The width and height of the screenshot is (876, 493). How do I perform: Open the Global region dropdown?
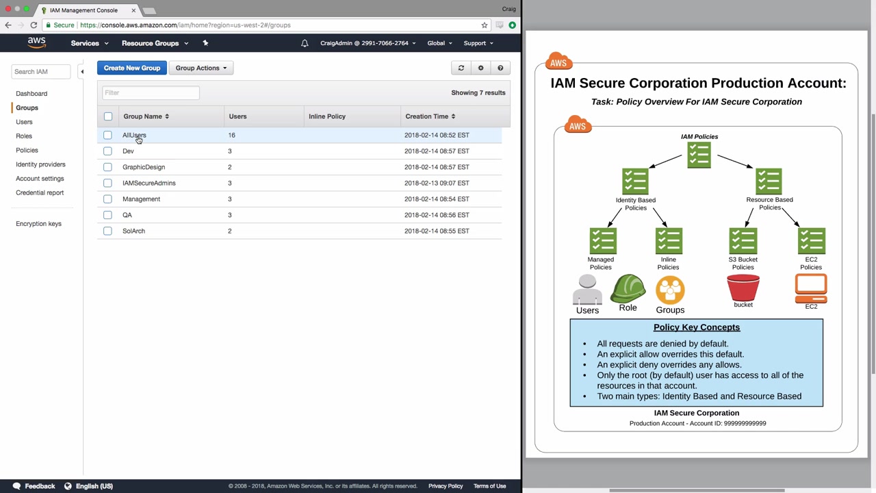click(x=439, y=43)
